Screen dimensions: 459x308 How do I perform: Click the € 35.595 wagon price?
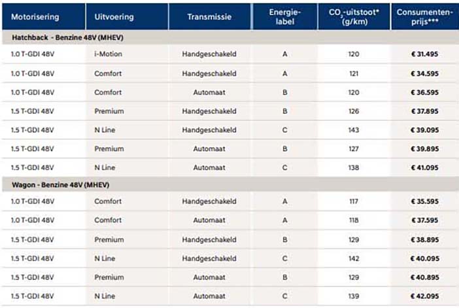(424, 201)
